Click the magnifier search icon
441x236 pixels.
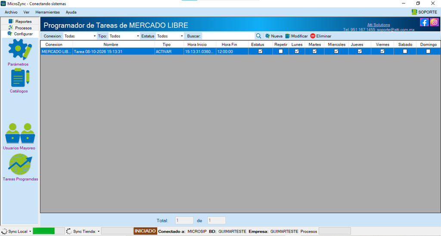[x=258, y=36]
